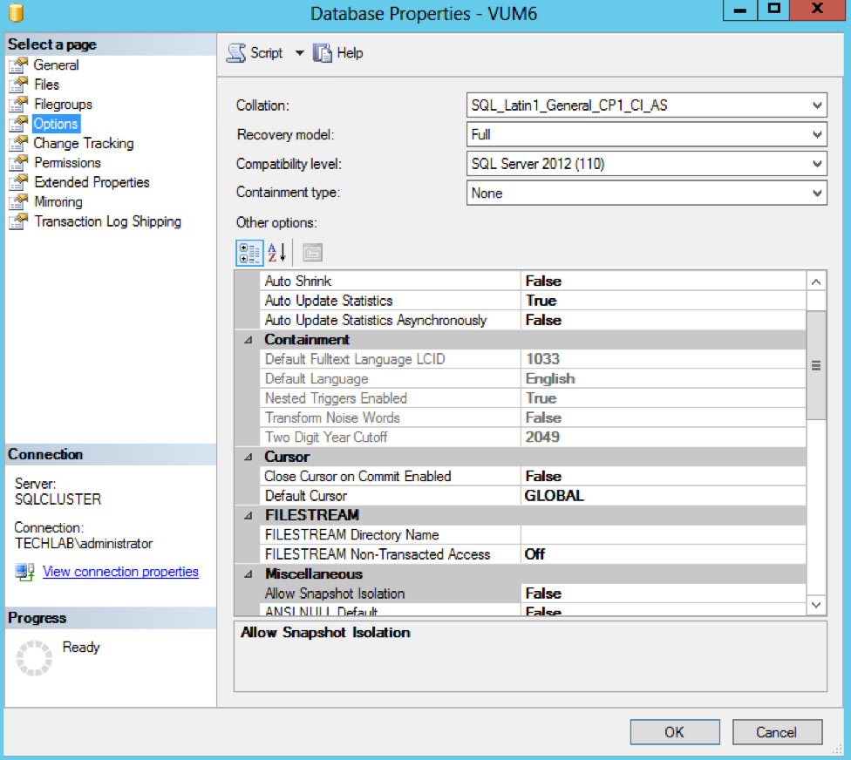Open the Script dropdown arrow
The height and width of the screenshot is (760, 851).
click(300, 53)
